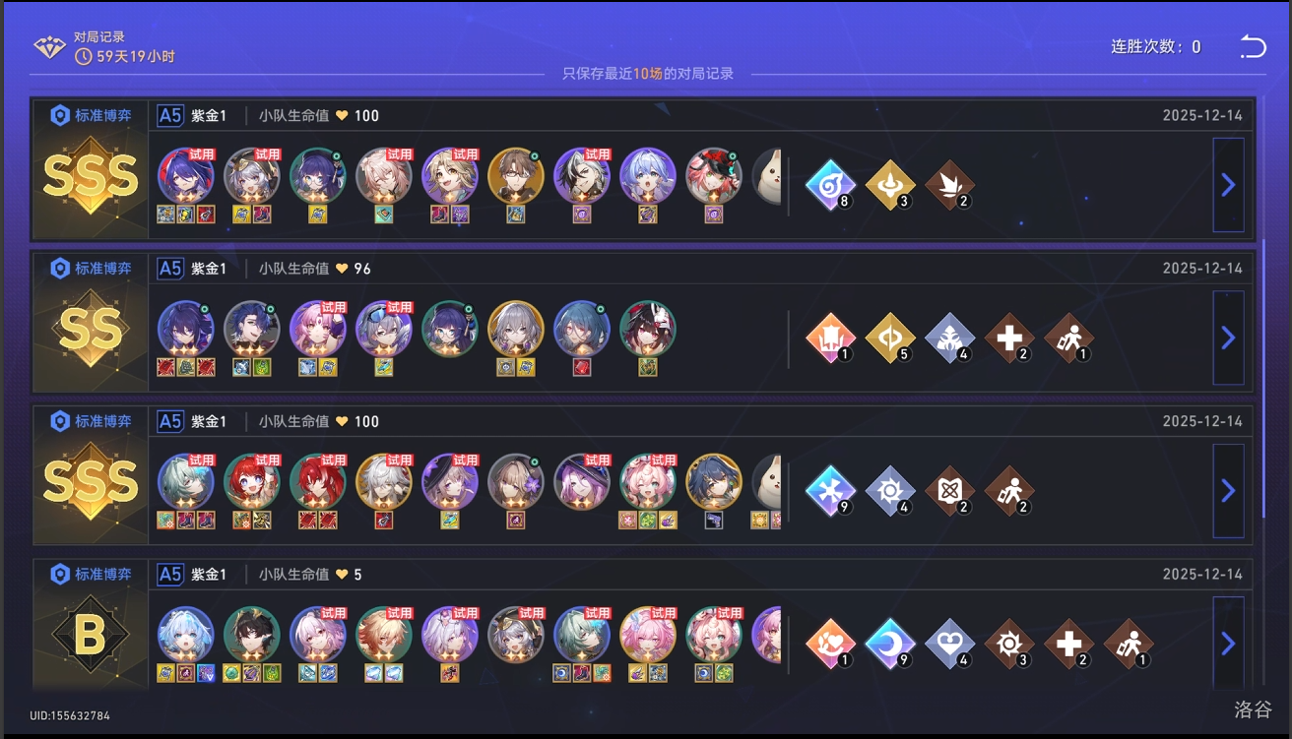
Task: Click the B rank badge
Action: click(91, 637)
